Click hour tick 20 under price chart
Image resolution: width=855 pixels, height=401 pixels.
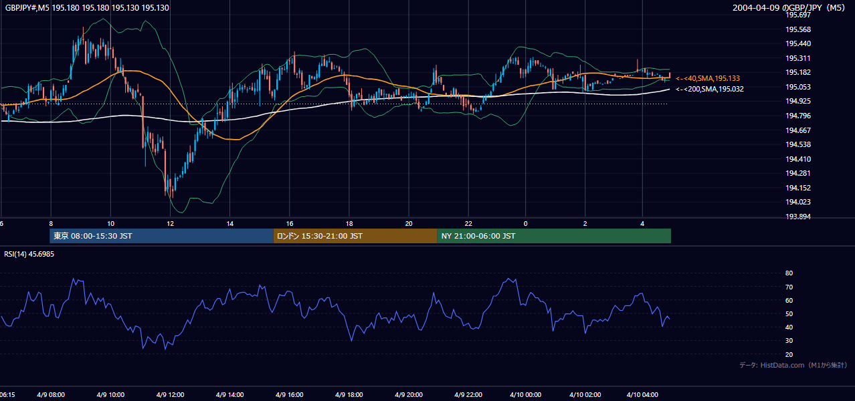409,223
